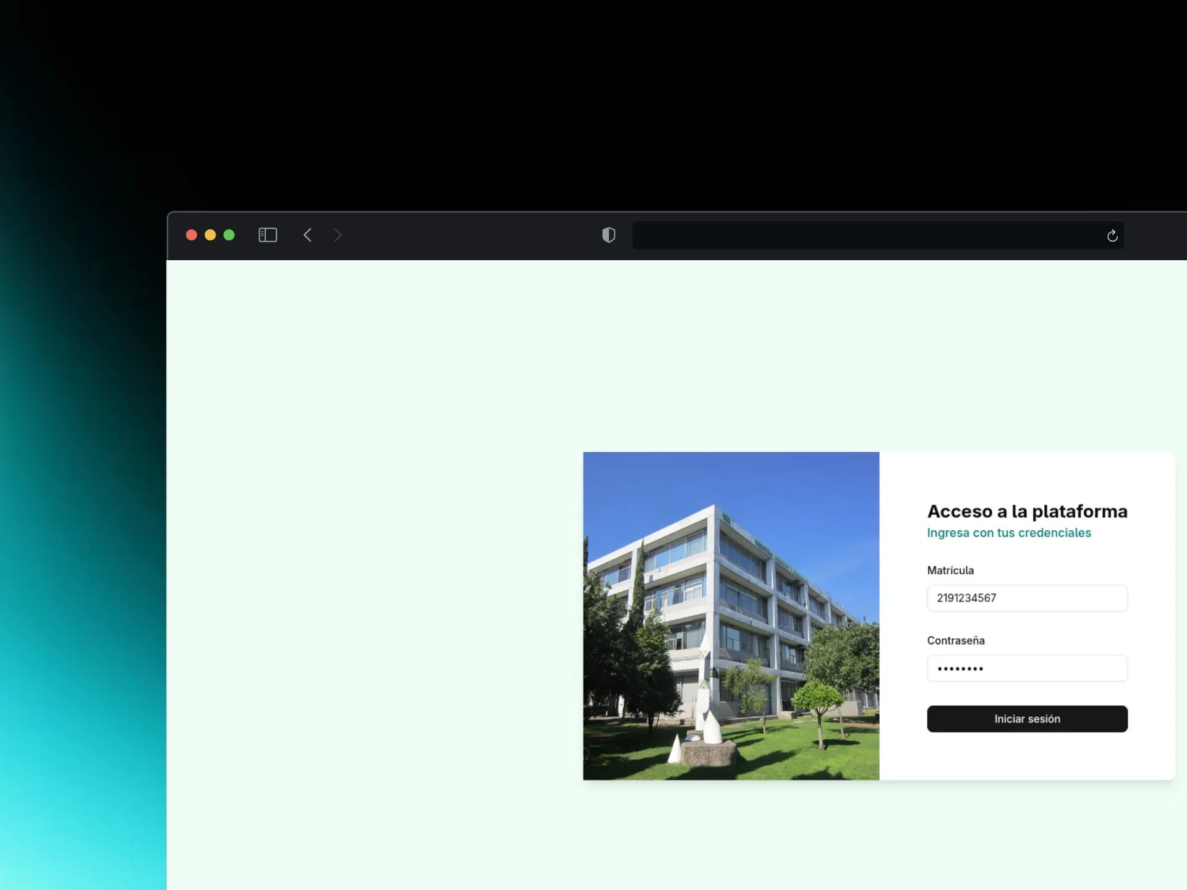Reload the page with the refresh icon
The image size is (1187, 890).
(1112, 235)
